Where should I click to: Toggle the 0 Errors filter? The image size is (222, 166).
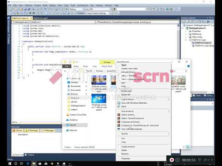click(18, 130)
